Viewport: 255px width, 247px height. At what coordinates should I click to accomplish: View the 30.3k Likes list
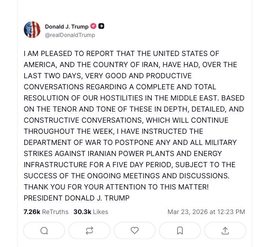(91, 212)
